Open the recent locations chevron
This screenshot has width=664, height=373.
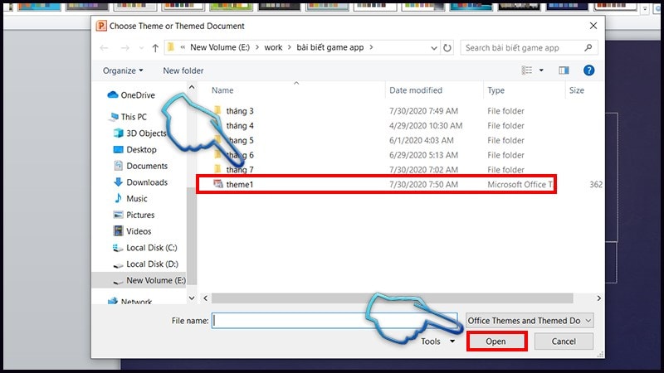(141, 48)
